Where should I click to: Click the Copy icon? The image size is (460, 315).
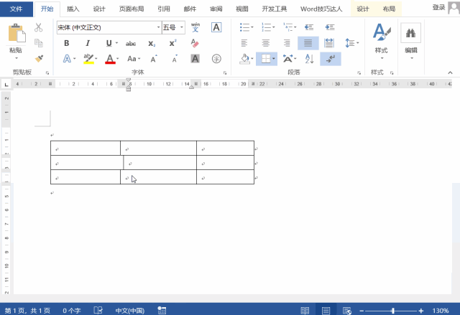(38, 43)
